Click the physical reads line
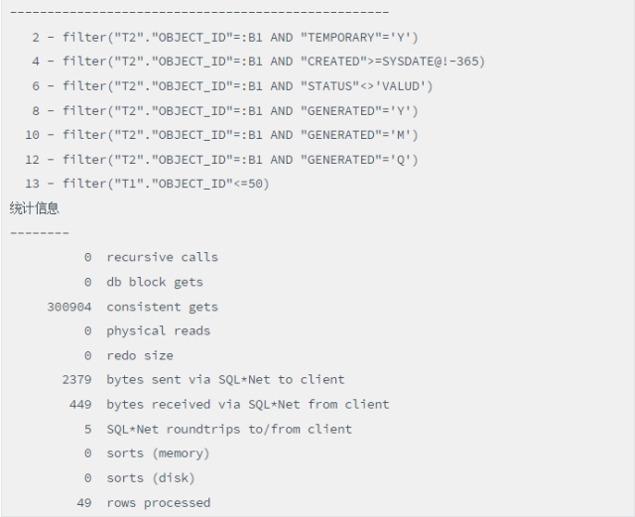The height and width of the screenshot is (517, 635). (x=158, y=330)
